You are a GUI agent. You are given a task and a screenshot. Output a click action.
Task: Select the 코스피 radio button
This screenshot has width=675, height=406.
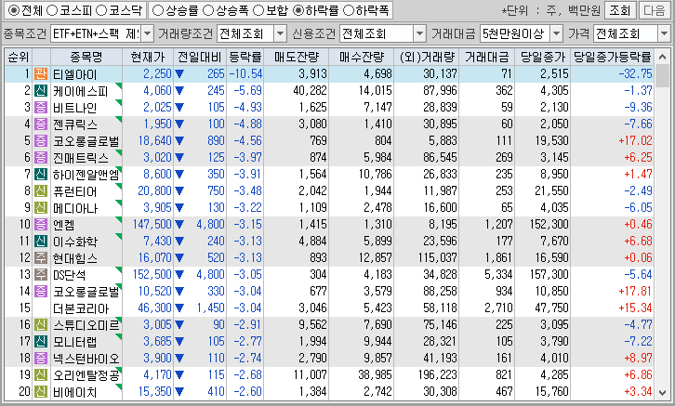coord(52,10)
